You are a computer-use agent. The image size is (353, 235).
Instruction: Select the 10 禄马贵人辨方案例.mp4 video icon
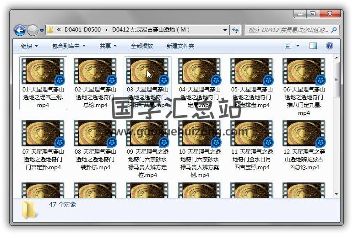pyautogui.click(x=200, y=134)
